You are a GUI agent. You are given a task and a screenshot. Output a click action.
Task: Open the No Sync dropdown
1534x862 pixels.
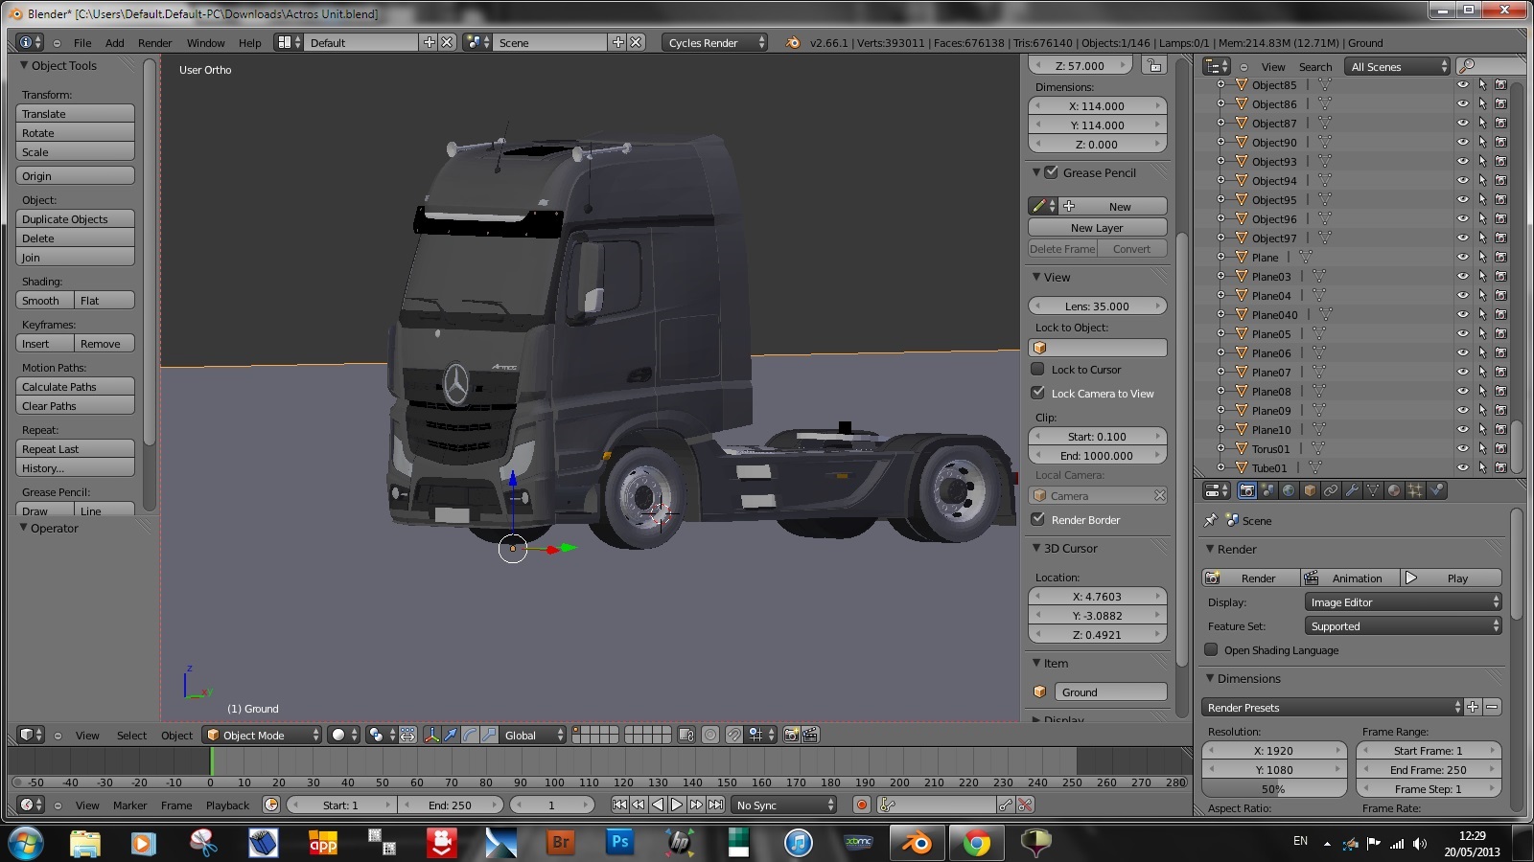[x=783, y=805]
